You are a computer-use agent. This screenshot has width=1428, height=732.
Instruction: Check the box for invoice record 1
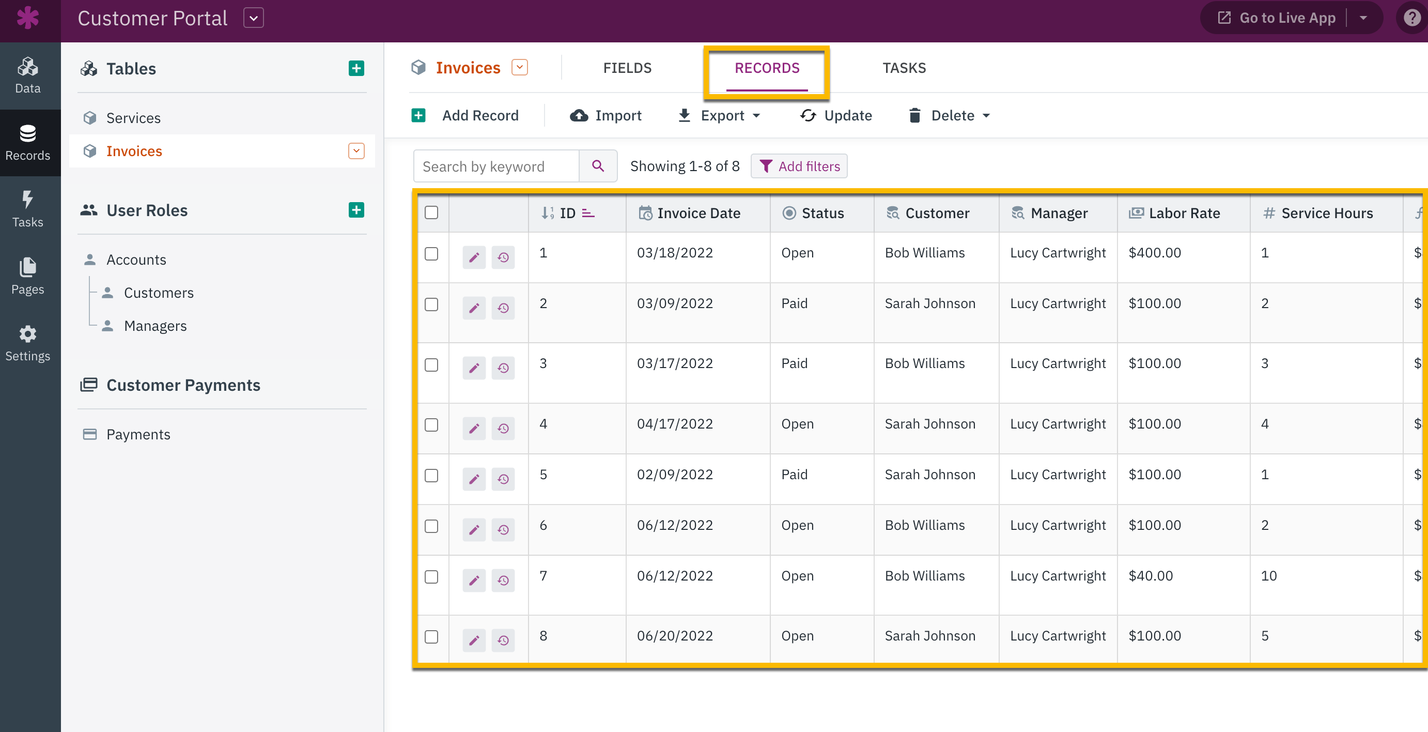431,254
